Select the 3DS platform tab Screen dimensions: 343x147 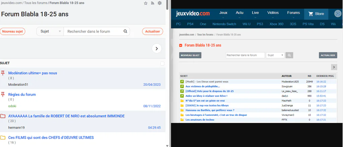pyautogui.click(x=293, y=24)
